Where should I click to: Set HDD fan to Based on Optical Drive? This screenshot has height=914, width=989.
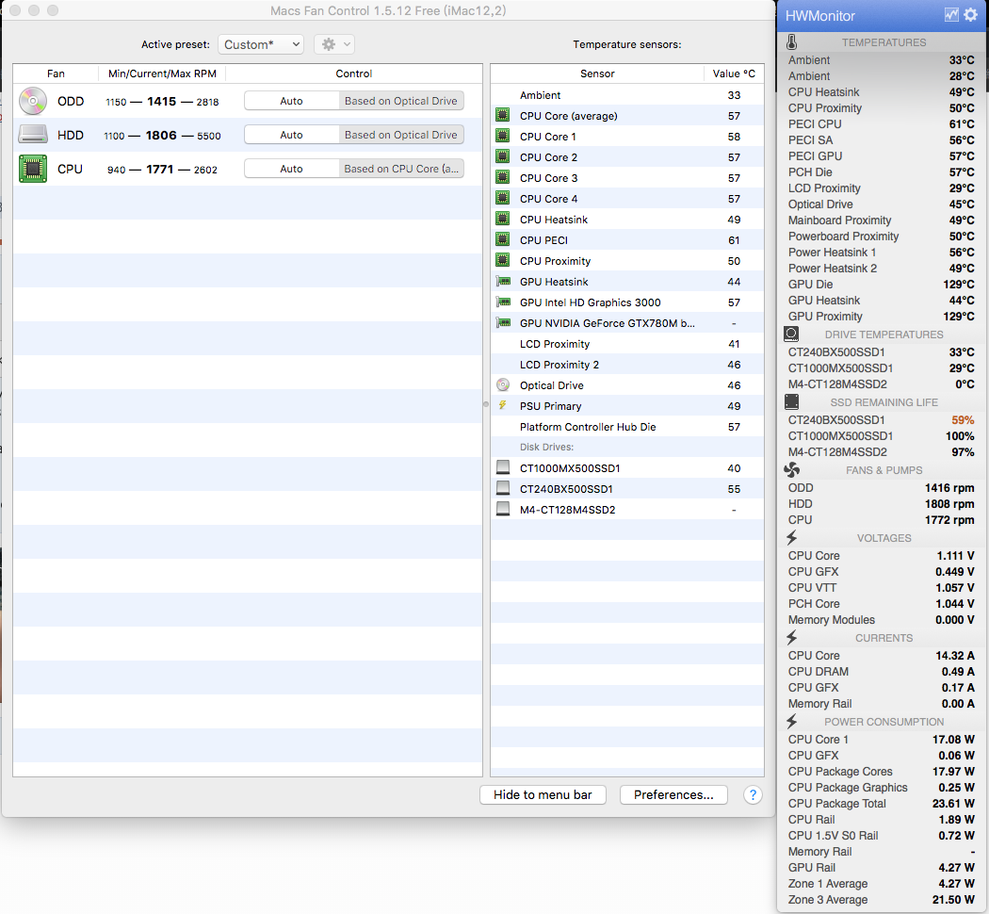click(x=401, y=135)
